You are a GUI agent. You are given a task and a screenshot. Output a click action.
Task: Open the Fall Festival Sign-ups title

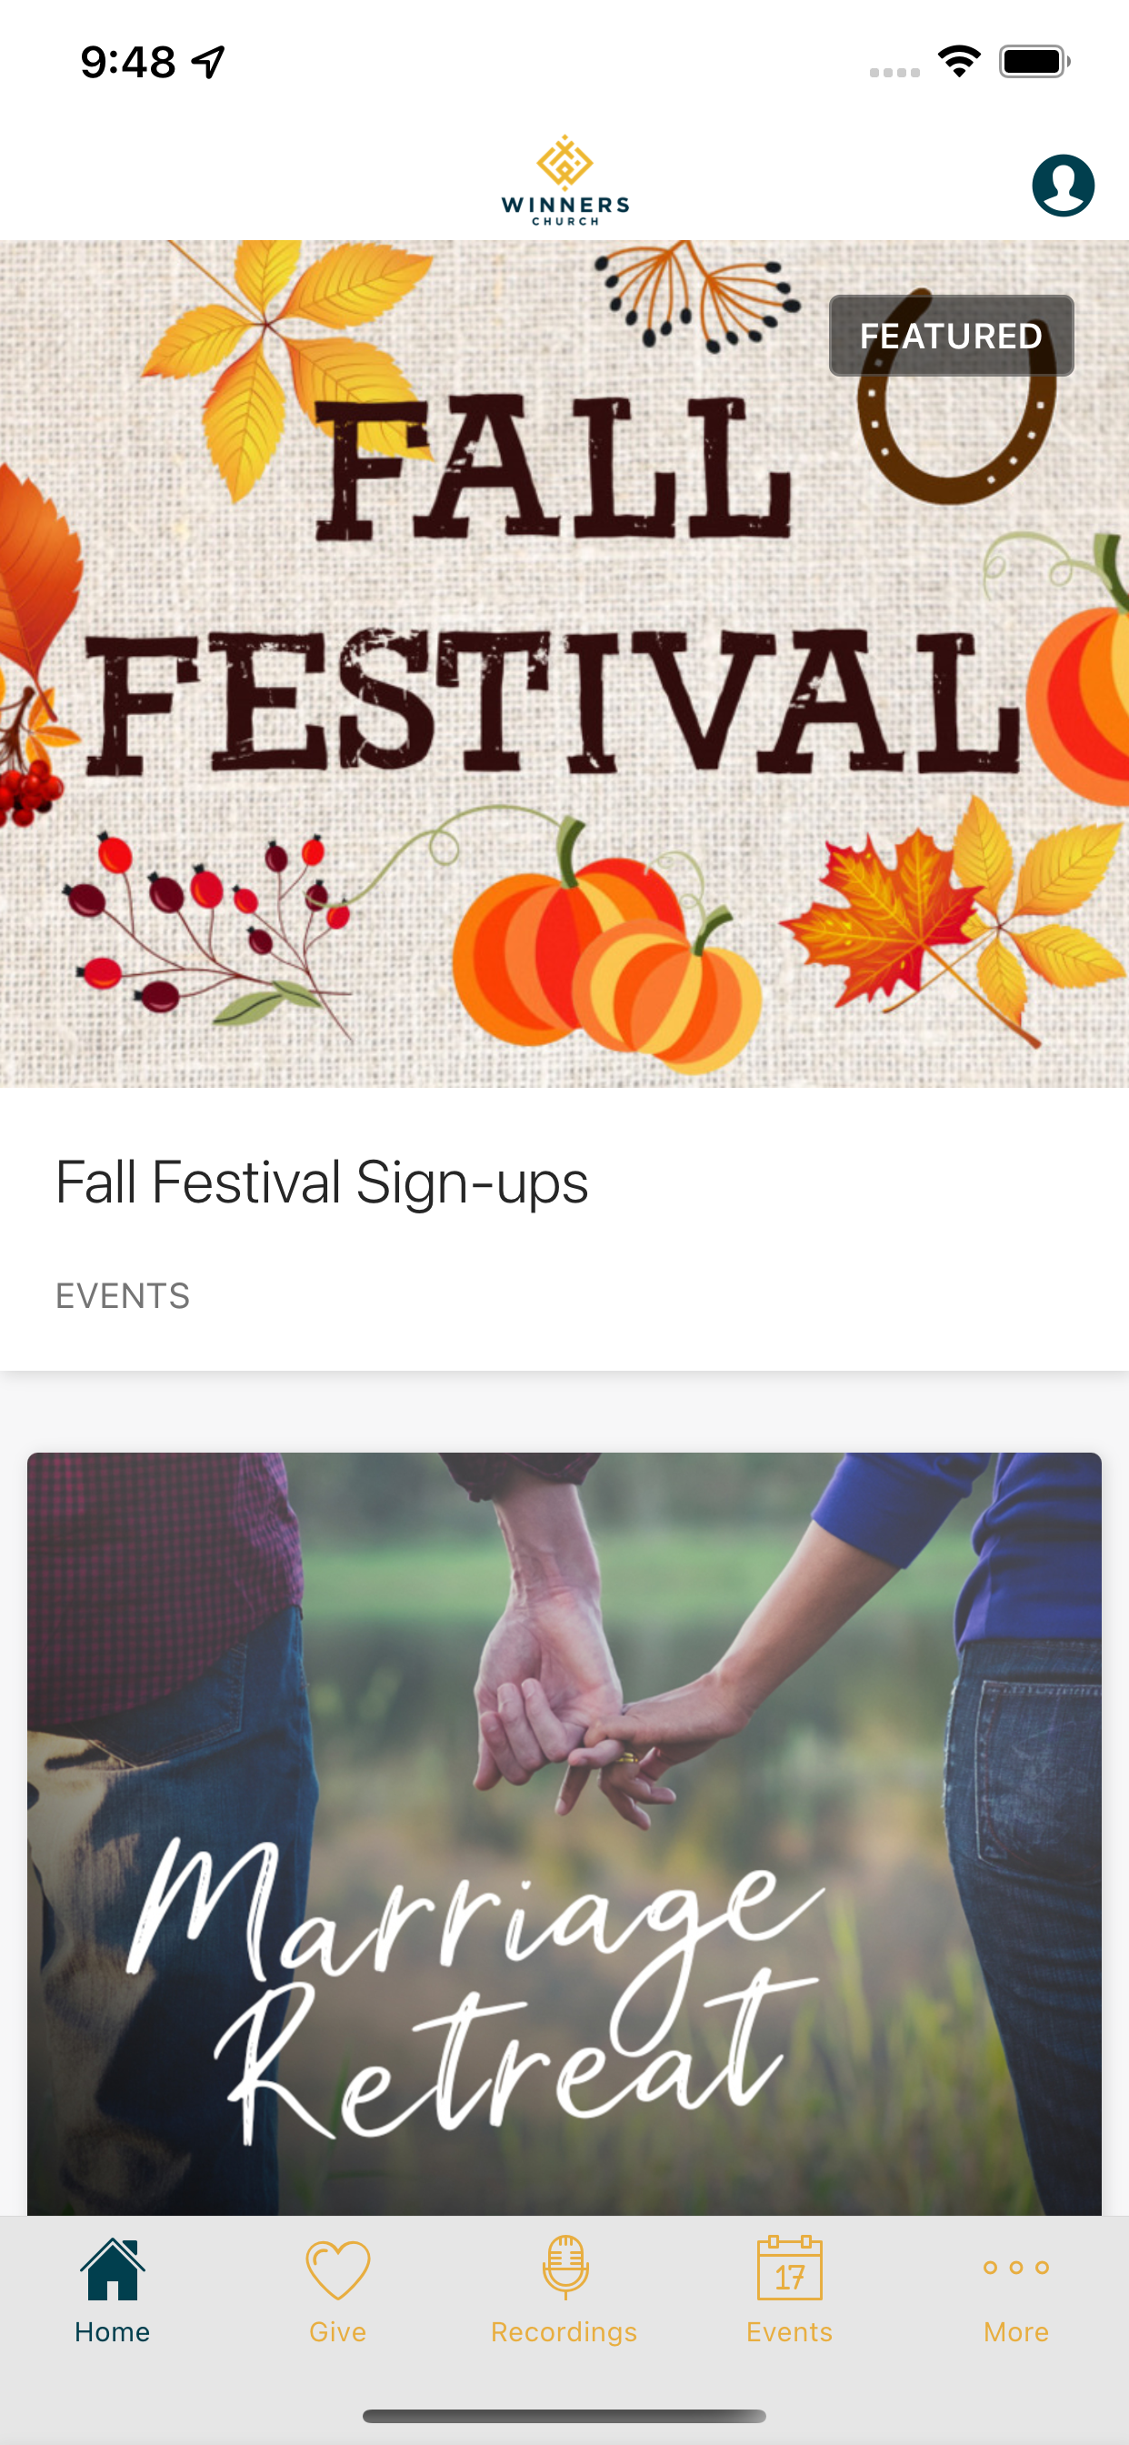tap(322, 1182)
